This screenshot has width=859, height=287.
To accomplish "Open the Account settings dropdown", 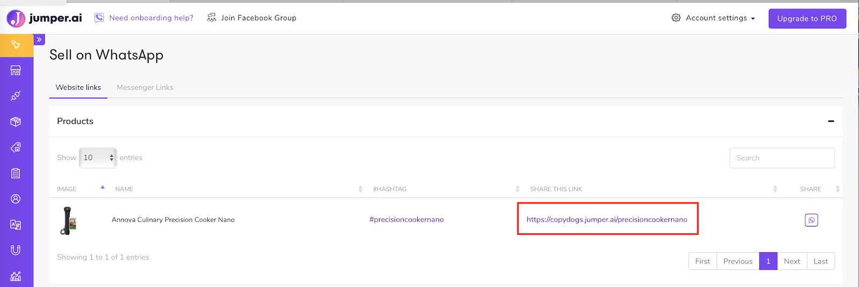I will tap(720, 18).
